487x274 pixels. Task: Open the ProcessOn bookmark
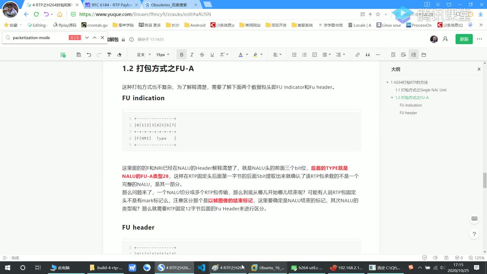(419, 25)
